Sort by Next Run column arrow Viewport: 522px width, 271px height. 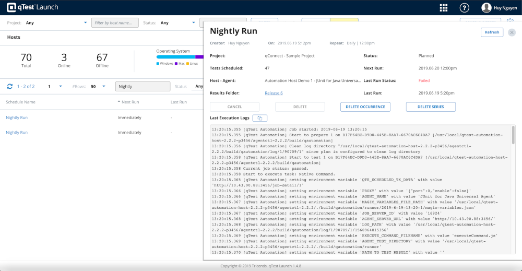[119, 102]
